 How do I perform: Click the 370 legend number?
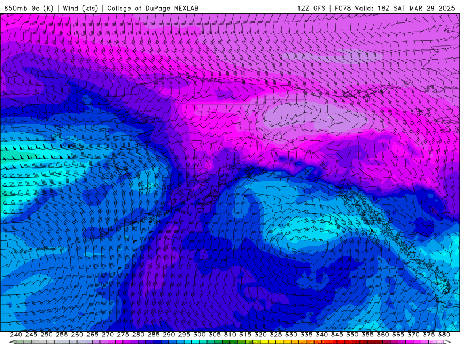pyautogui.click(x=413, y=335)
